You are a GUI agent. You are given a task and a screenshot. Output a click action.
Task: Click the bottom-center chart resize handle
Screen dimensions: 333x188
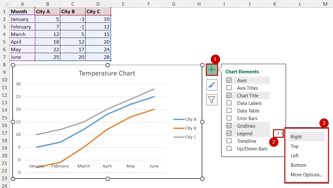pyautogui.click(x=108, y=179)
